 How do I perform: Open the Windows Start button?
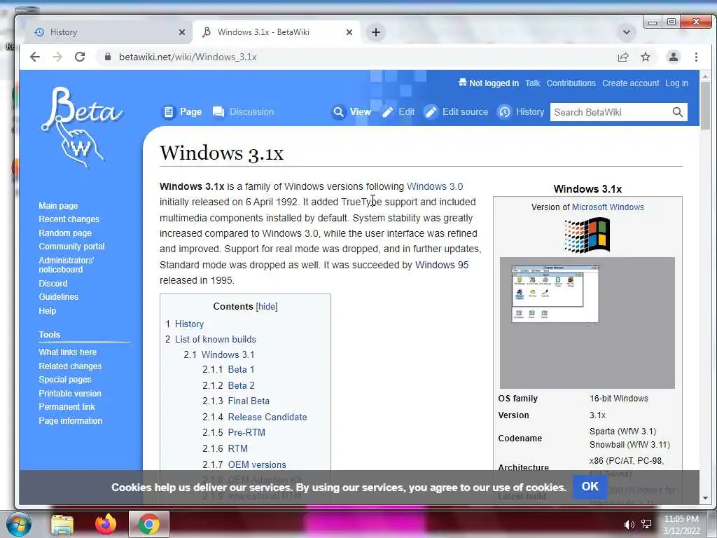tap(18, 524)
